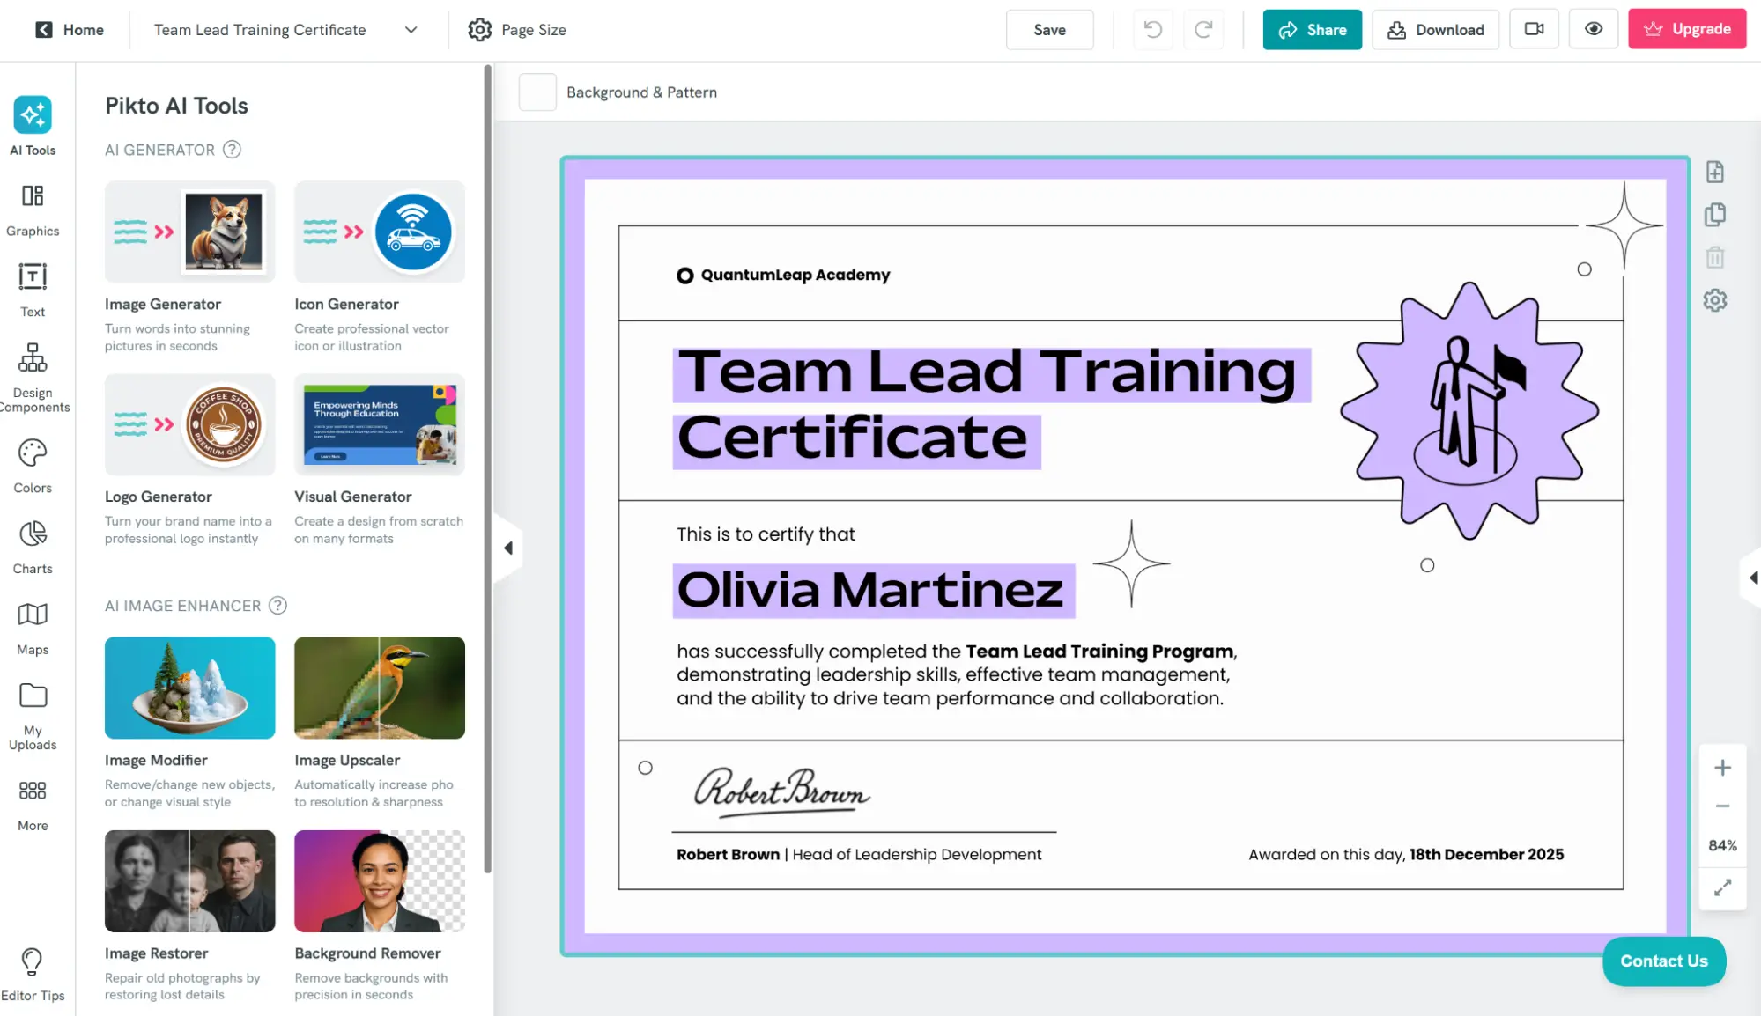Select the Image Upscaler thumbnail
The width and height of the screenshot is (1761, 1016).
click(379, 688)
